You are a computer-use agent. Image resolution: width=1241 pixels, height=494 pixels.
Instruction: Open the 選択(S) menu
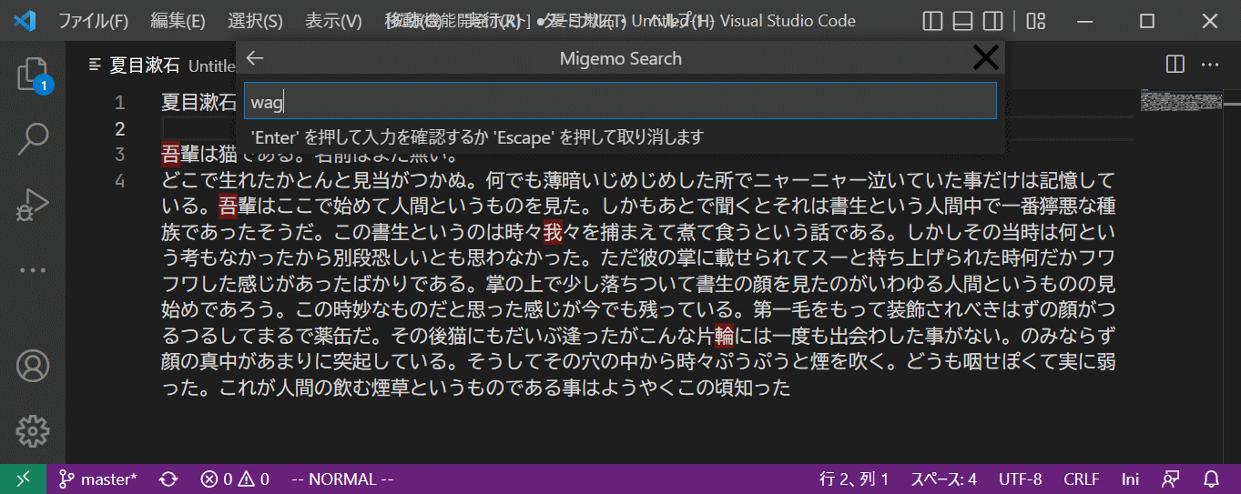coord(255,20)
